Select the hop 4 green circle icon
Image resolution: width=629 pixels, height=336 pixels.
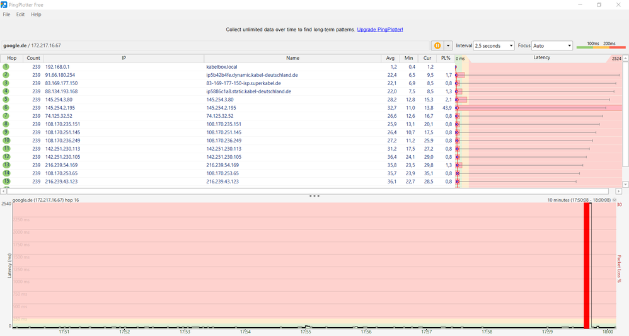6,91
